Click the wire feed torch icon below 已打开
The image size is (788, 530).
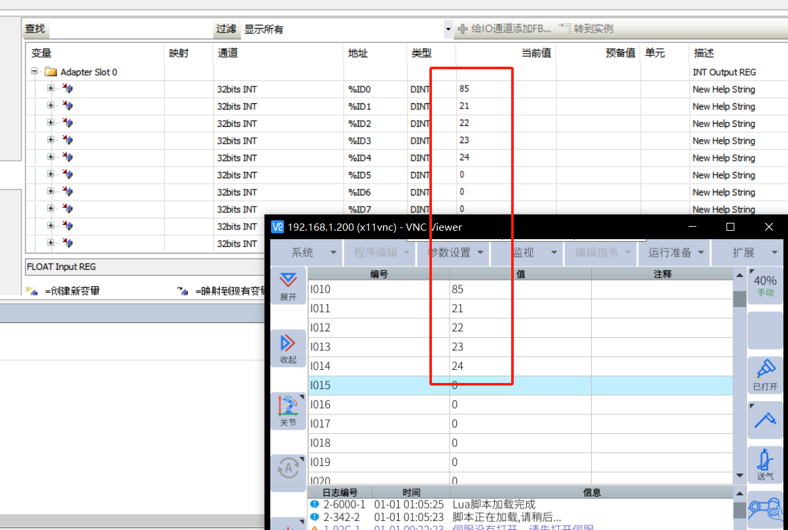(765, 419)
